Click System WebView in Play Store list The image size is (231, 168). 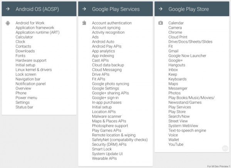pyautogui.click(x=182, y=126)
